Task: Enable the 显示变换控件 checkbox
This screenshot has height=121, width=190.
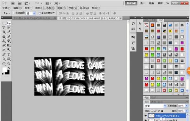Action: click(x=40, y=13)
